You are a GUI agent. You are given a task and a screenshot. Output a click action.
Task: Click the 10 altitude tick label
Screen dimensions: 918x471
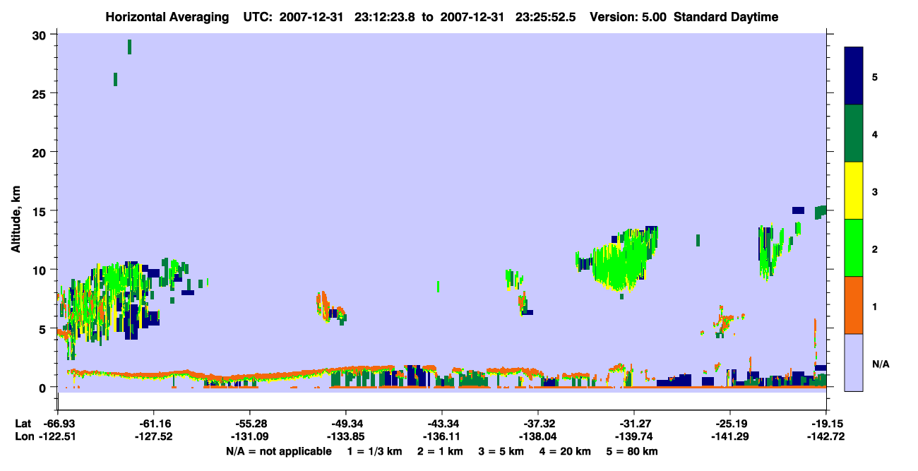coord(41,270)
